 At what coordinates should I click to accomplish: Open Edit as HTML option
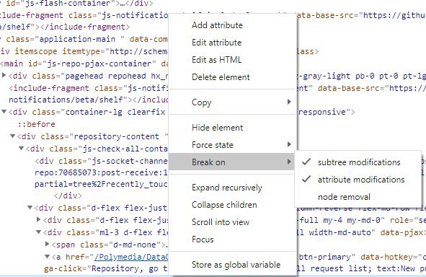(x=216, y=60)
